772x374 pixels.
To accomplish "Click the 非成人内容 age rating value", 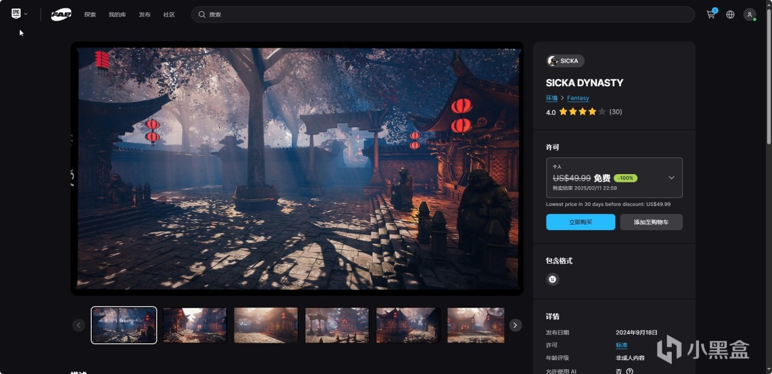I will point(630,358).
